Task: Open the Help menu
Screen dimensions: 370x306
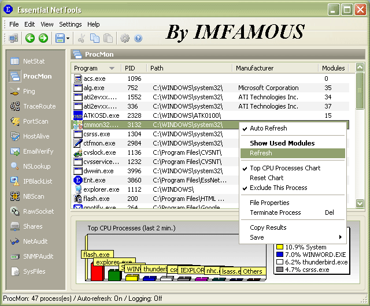Action: click(x=94, y=24)
